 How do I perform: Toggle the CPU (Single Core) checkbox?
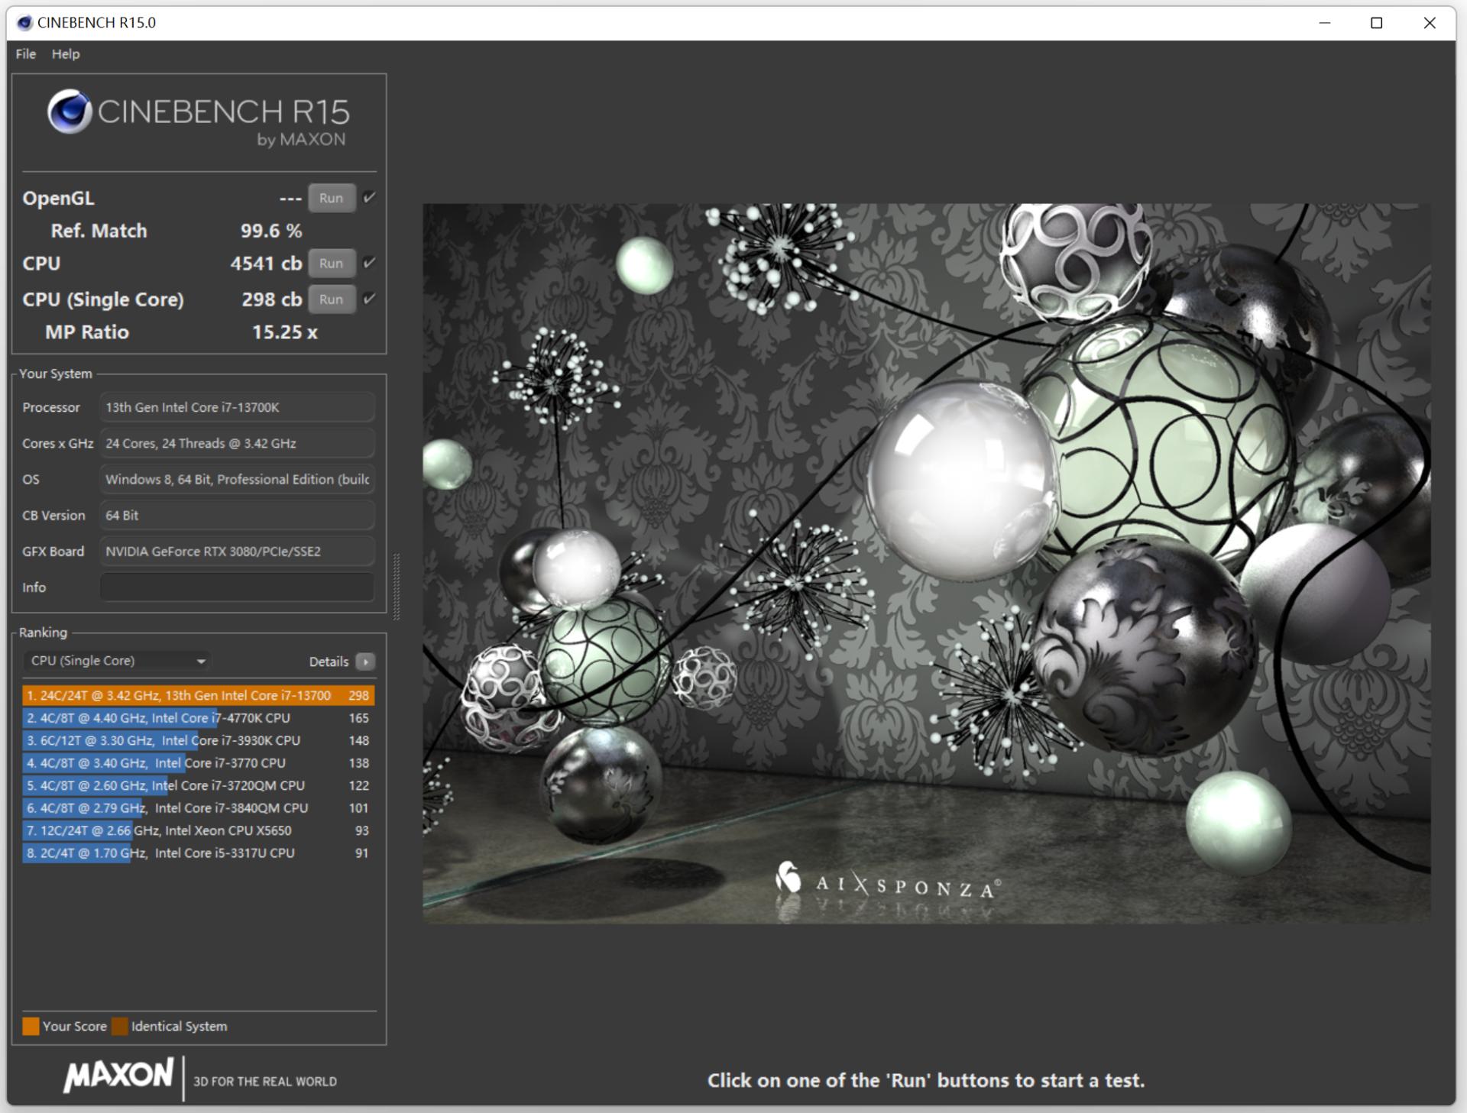[x=369, y=299]
